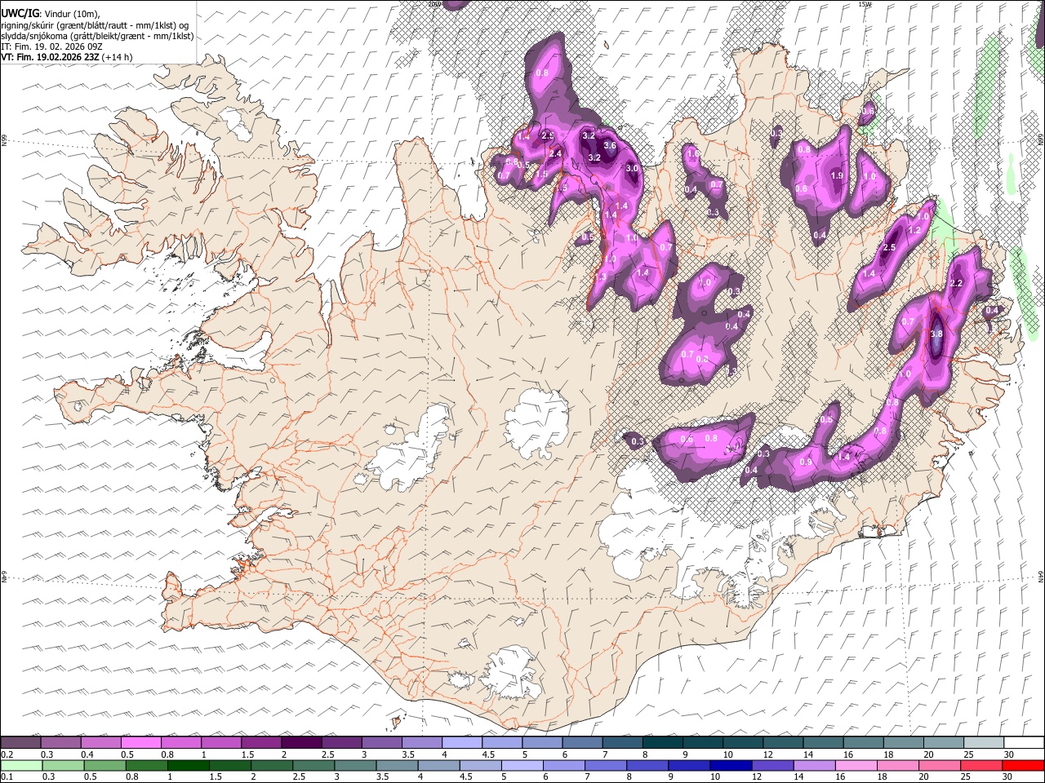The width and height of the screenshot is (1045, 783).
Task: Select the snow legend swatch between 1 and 1.5
Action: coord(221,742)
